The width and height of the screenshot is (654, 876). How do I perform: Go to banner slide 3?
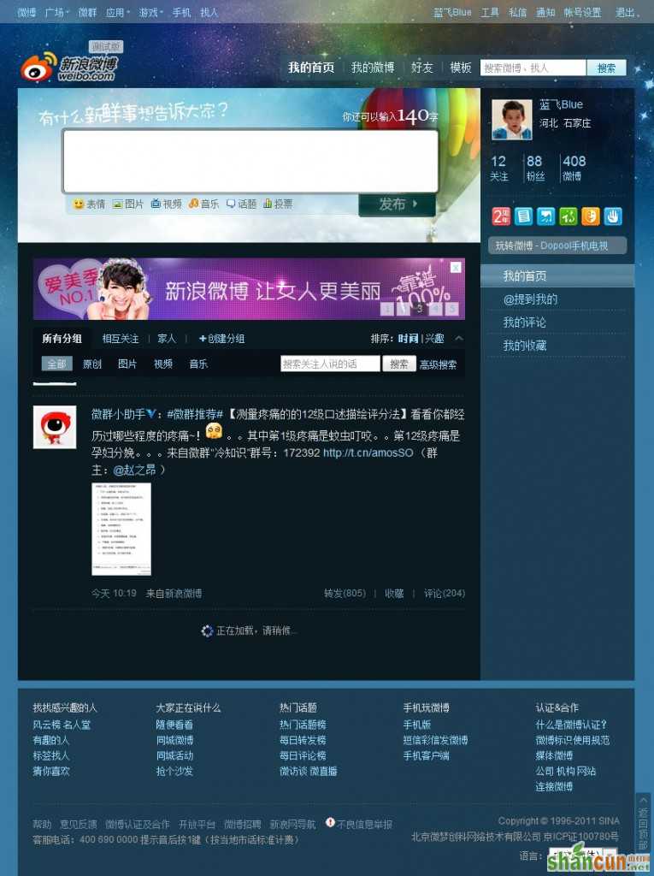419,308
